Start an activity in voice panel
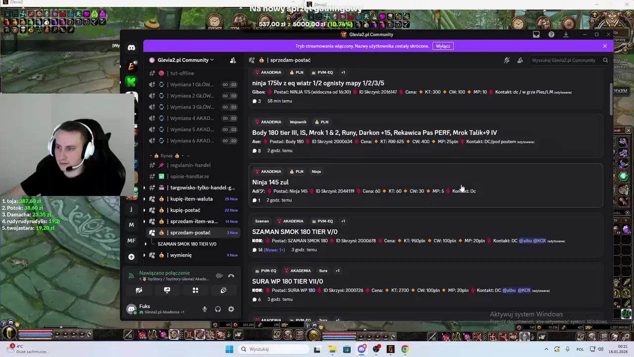Image resolution: width=634 pixels, height=357 pixels. click(x=195, y=291)
